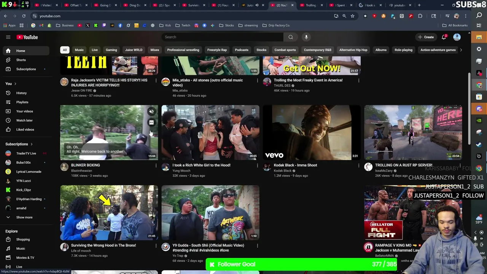487x274 pixels.
Task: Click the browser back arrow
Action: pyautogui.click(x=5, y=16)
